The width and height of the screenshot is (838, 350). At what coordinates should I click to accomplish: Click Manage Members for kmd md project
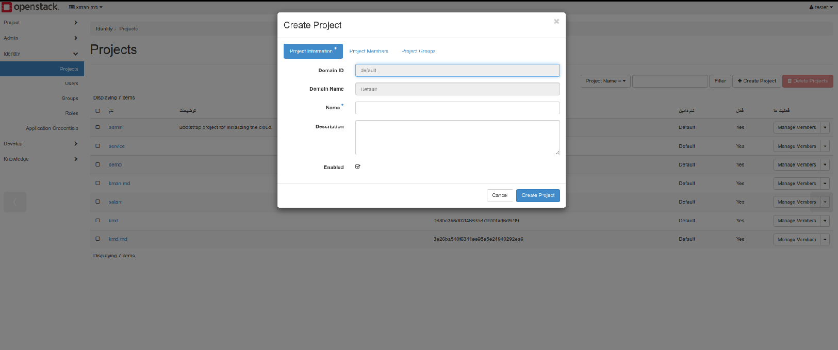coord(797,240)
